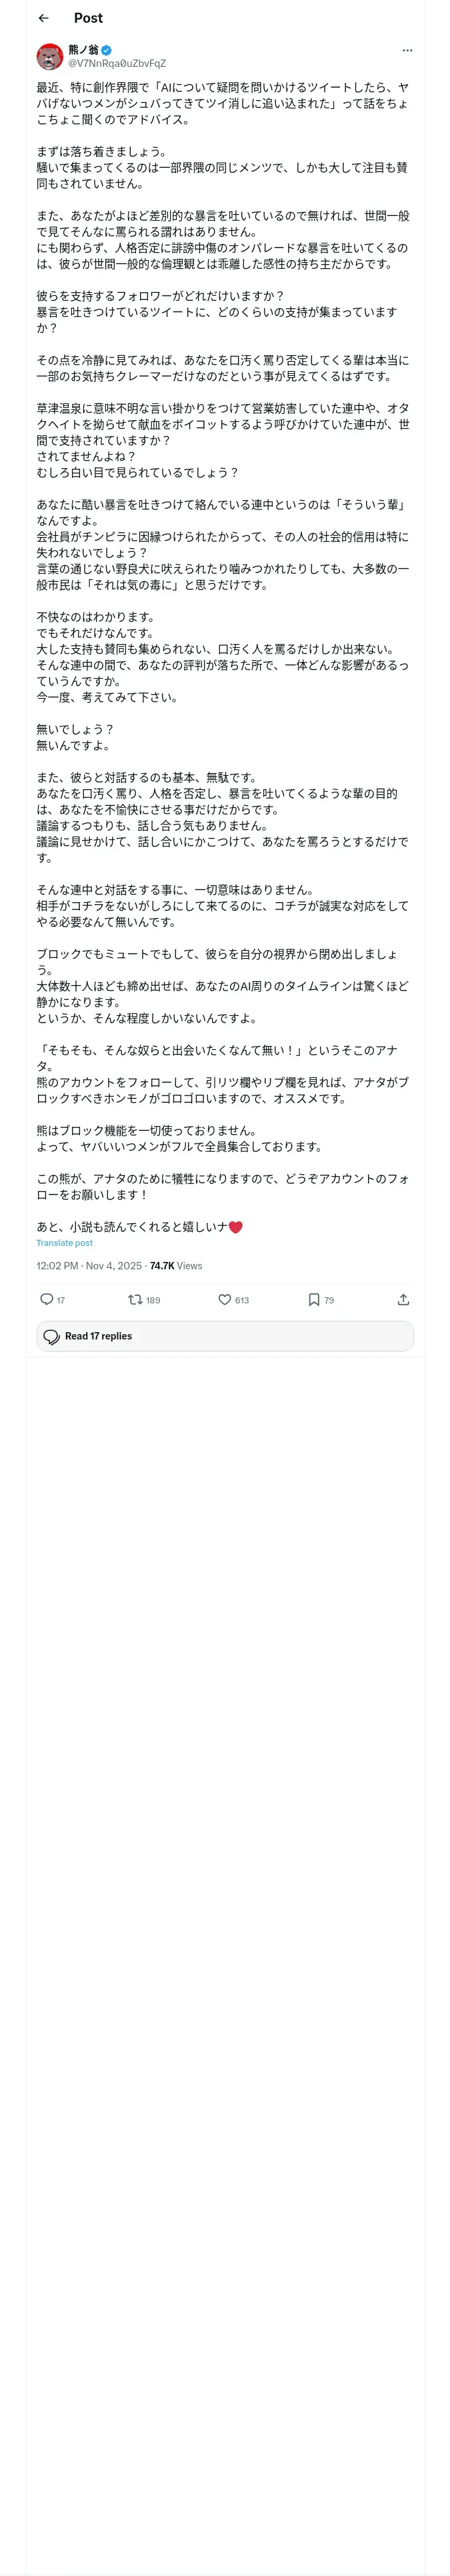Click the red heart emoji ending the post
Screen dimensions: 450x2576
click(x=235, y=1227)
